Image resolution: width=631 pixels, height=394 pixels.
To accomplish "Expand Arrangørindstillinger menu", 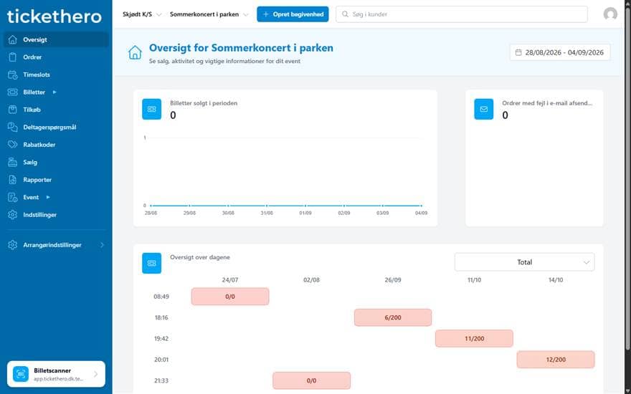I will coord(57,245).
